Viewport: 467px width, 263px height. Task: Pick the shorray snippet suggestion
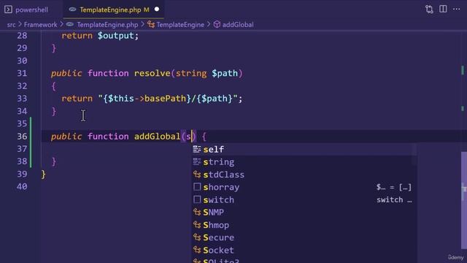(304, 187)
